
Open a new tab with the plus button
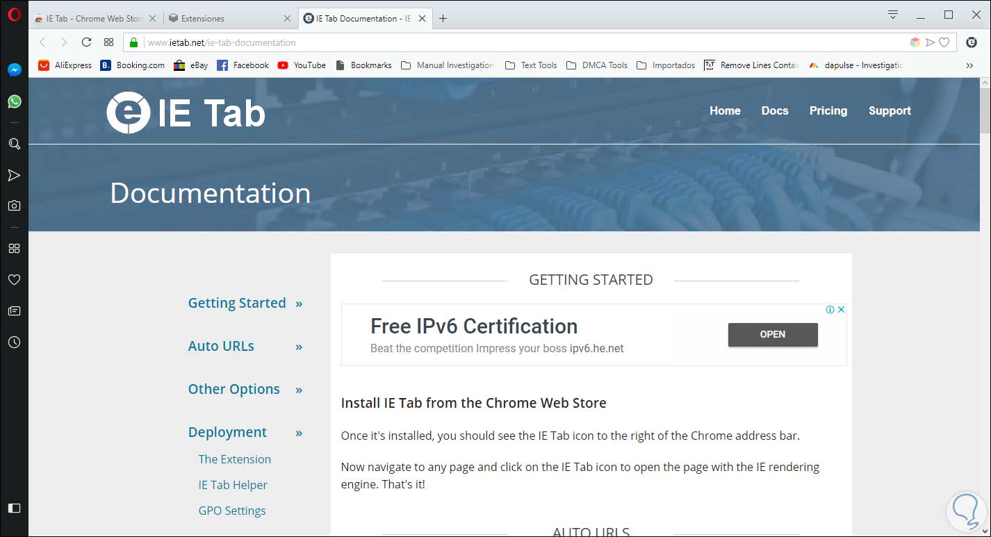point(443,19)
